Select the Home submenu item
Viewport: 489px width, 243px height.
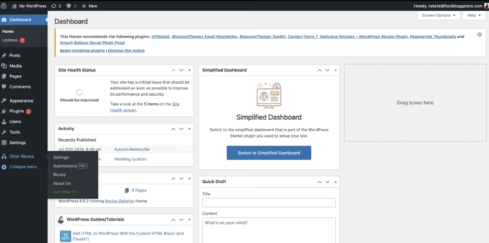[8, 31]
